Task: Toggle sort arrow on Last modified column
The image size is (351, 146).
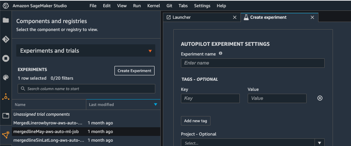Action: point(156,105)
